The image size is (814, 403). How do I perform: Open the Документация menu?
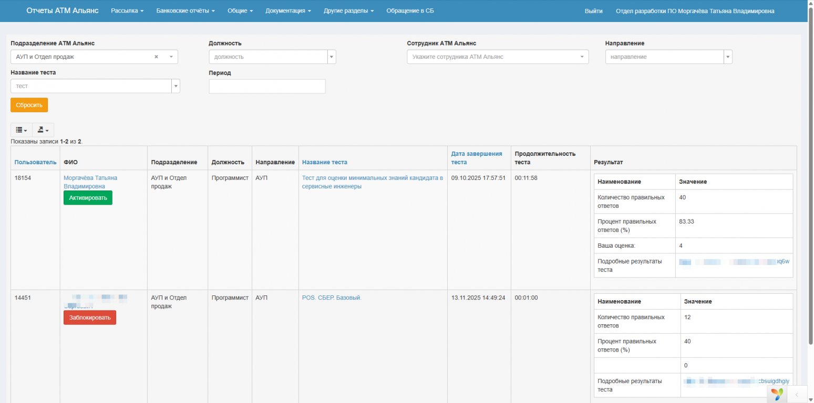tap(288, 11)
